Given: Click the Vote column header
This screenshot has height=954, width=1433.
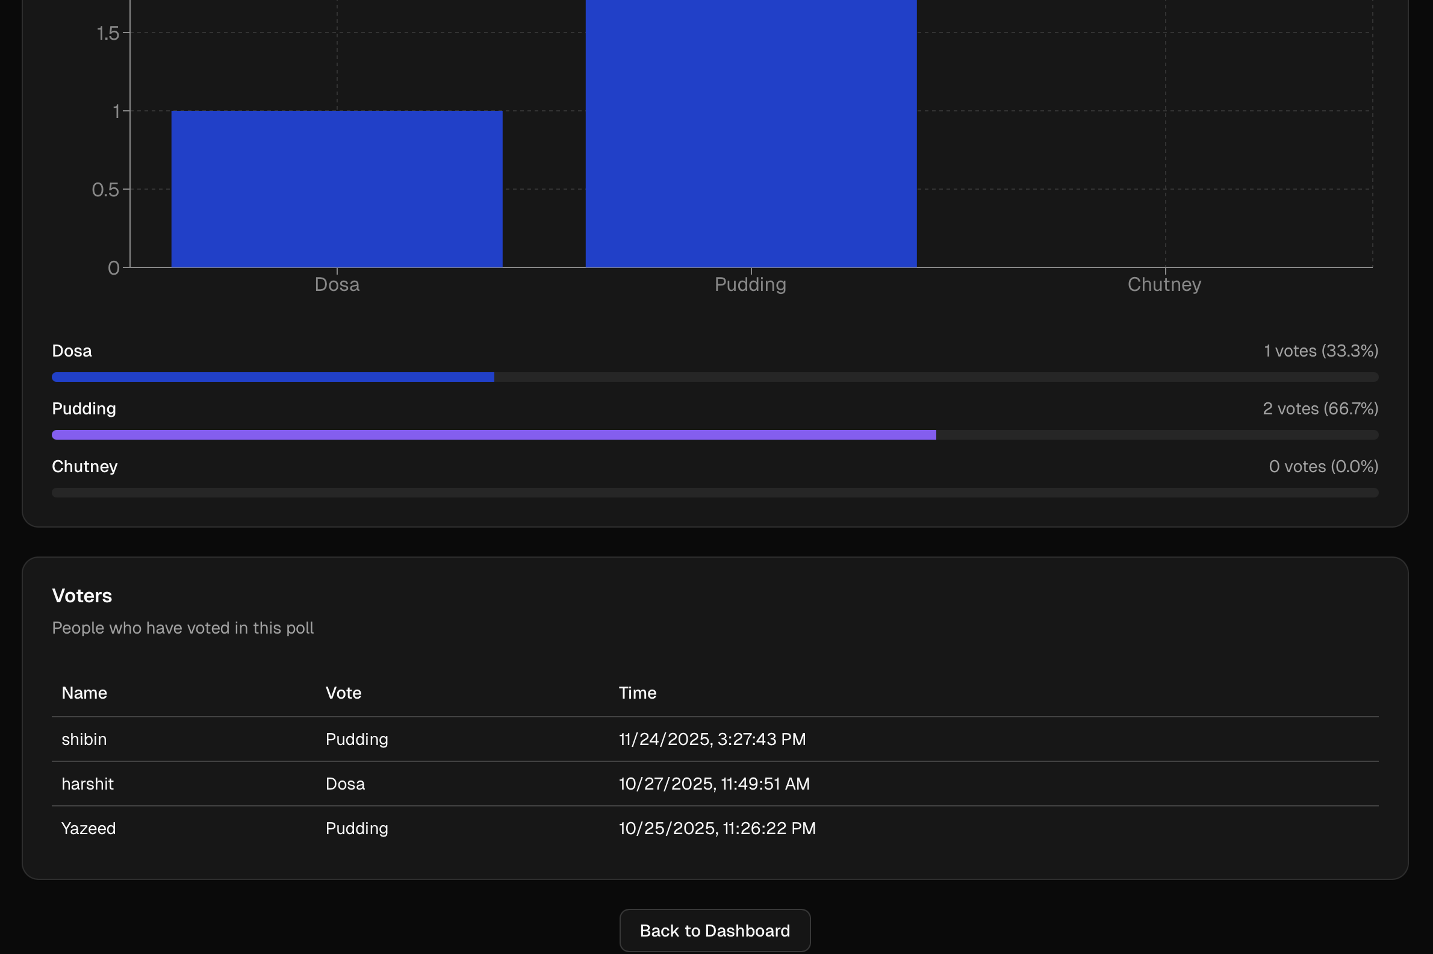Looking at the screenshot, I should pyautogui.click(x=343, y=693).
